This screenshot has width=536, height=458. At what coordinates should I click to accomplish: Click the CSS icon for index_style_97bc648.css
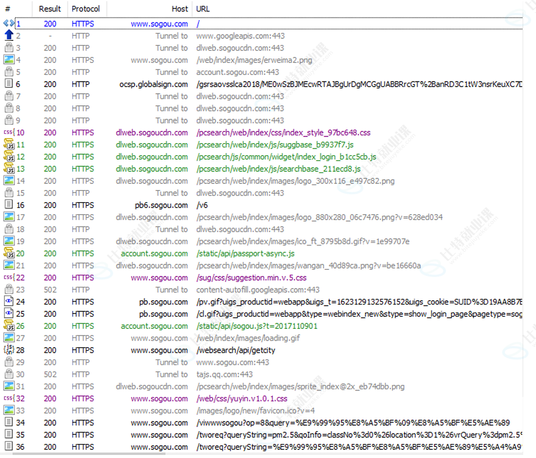point(9,132)
